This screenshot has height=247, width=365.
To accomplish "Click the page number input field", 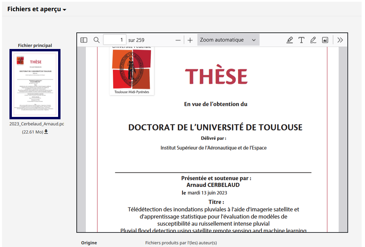I will (115, 40).
